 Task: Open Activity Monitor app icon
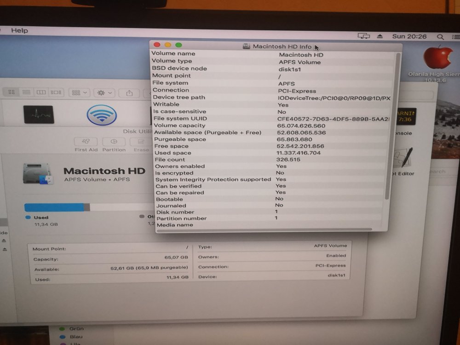[x=39, y=115]
